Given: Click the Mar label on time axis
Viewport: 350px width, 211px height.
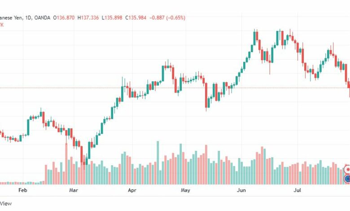Looking at the screenshot, I should [x=74, y=190].
